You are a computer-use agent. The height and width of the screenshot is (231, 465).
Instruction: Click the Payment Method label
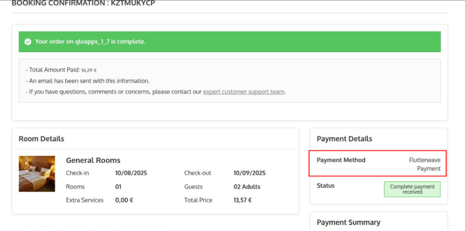click(x=341, y=160)
